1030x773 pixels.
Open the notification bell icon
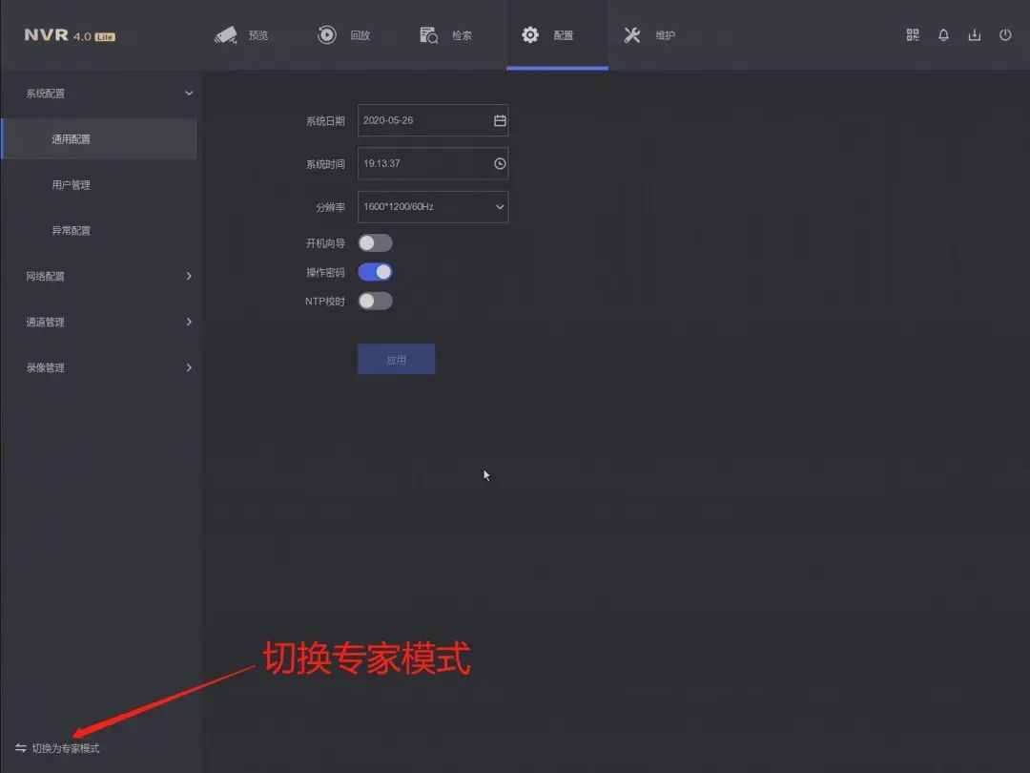tap(943, 35)
